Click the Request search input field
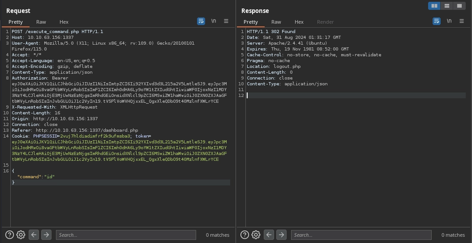The width and height of the screenshot is (472, 243). 126,235
